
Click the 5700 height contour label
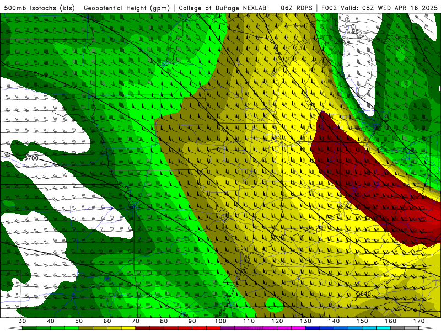[31, 158]
